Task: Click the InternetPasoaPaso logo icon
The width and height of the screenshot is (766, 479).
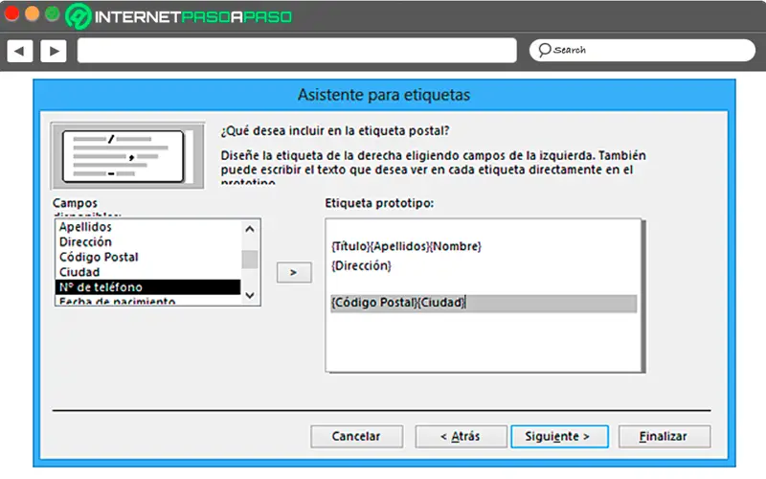Action: (x=79, y=16)
